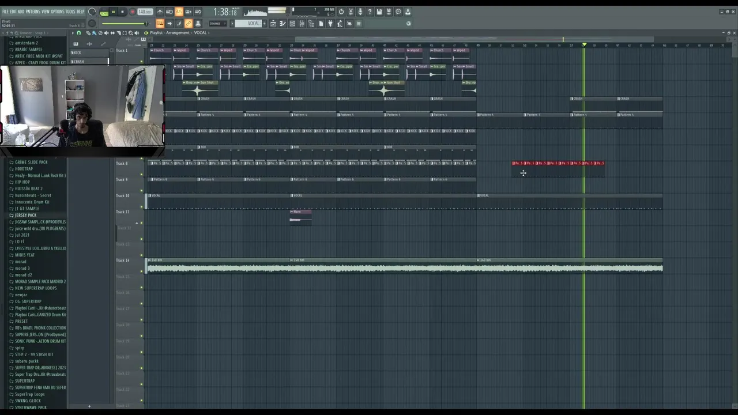This screenshot has height=415, width=738.
Task: Click the 140 tempo field
Action: tap(145, 12)
